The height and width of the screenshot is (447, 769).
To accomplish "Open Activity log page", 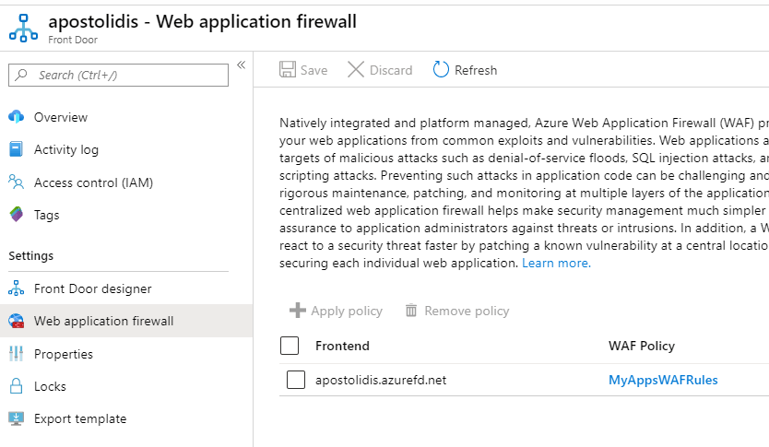I will click(x=66, y=149).
